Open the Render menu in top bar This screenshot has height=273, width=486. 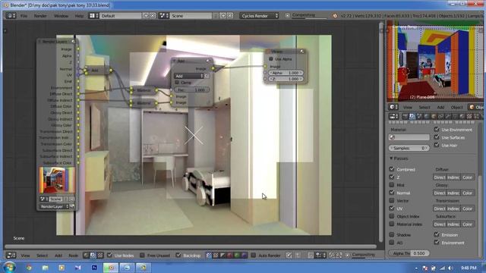tap(40, 16)
